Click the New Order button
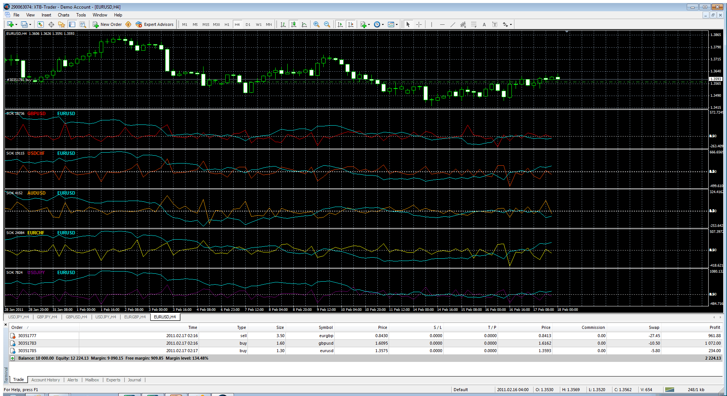The height and width of the screenshot is (396, 727). pos(107,24)
